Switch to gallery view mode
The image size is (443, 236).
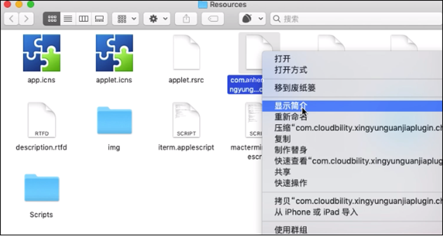click(99, 19)
